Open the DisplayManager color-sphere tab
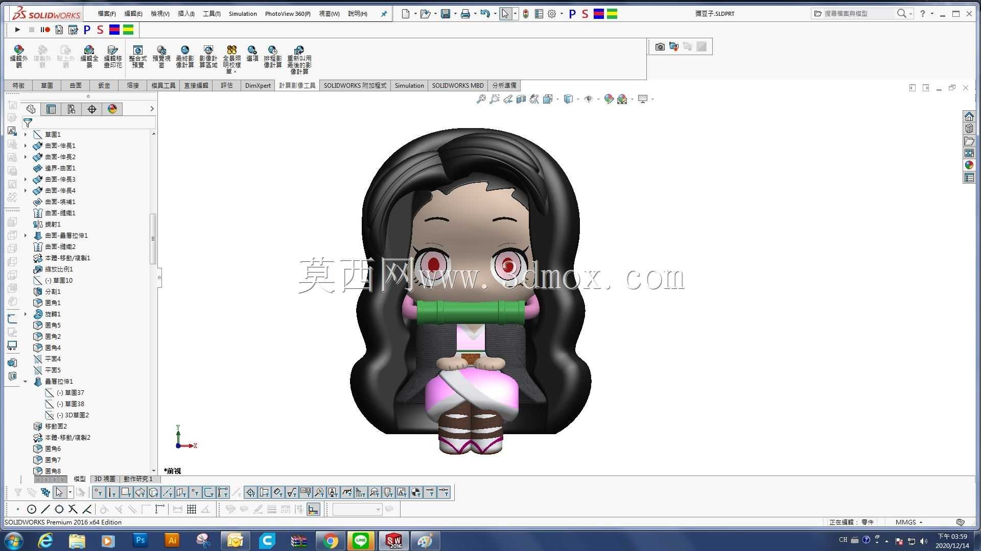 tap(112, 109)
